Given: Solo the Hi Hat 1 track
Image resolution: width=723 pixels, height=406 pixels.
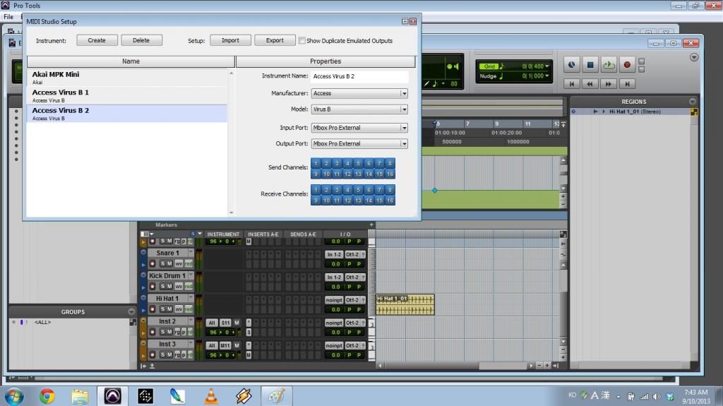Looking at the screenshot, I should [x=162, y=309].
